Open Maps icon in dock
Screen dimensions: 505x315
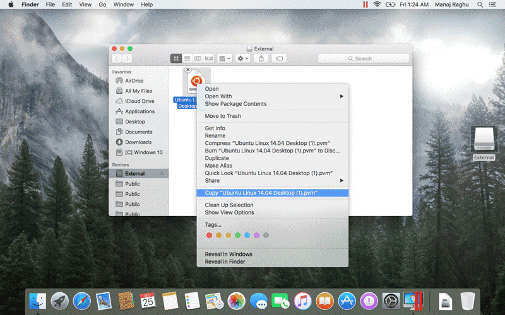[x=214, y=301]
